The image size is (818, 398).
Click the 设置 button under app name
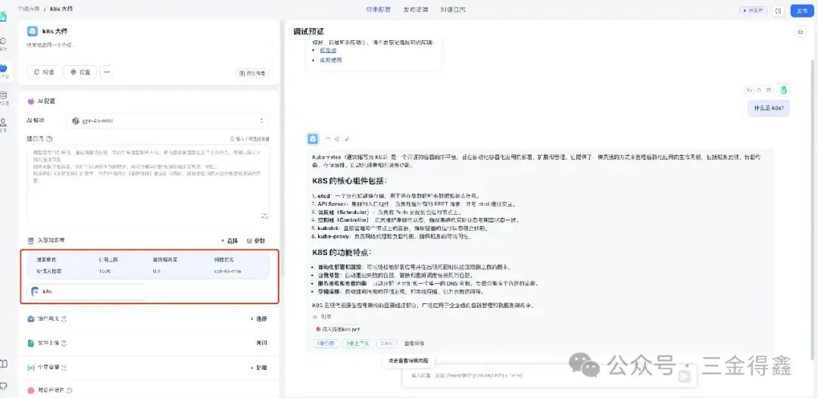pyautogui.click(x=80, y=73)
